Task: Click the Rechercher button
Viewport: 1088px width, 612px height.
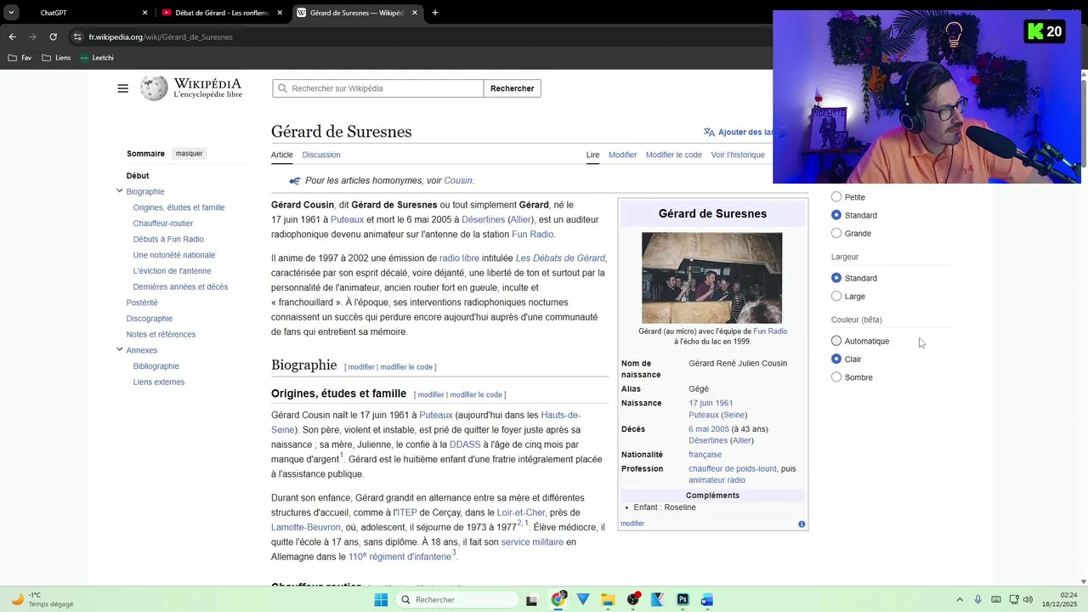Action: tap(513, 88)
